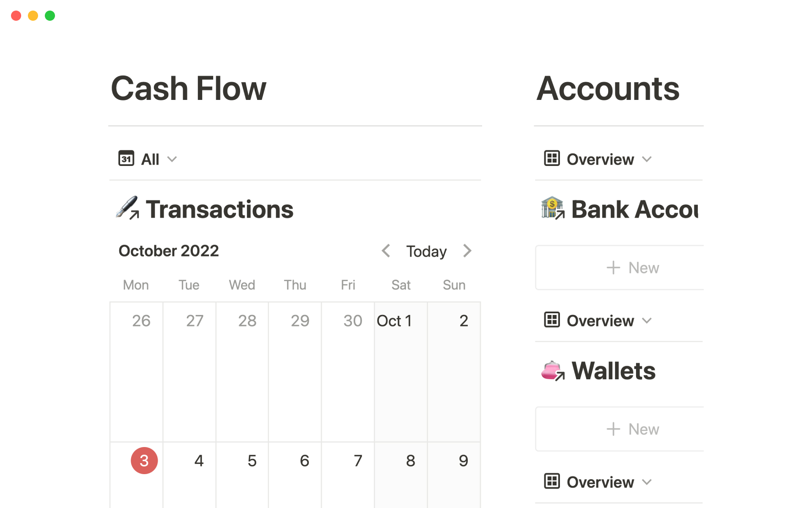This screenshot has height=508, width=812.
Task: Jump to Today in the calendar
Action: click(426, 251)
